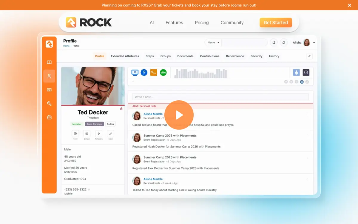The width and height of the screenshot is (358, 224).
Task: Click the Main Campus badge
Action: tap(94, 124)
